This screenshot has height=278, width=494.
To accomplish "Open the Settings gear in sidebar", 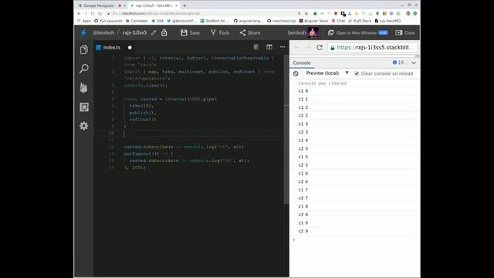I will 84,126.
